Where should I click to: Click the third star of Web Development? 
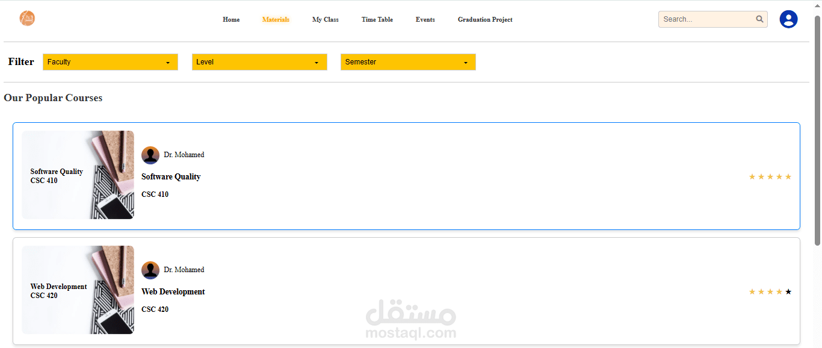pyautogui.click(x=770, y=291)
